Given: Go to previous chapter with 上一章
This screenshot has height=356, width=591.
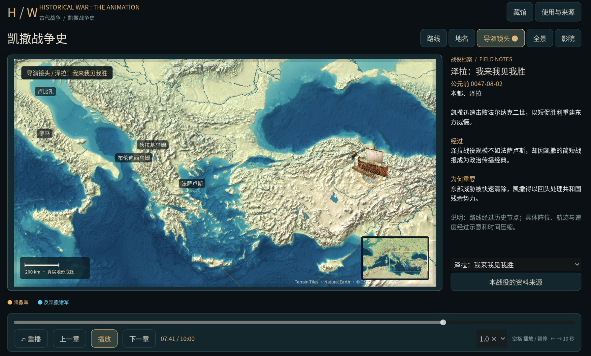Looking at the screenshot, I should pyautogui.click(x=69, y=339).
